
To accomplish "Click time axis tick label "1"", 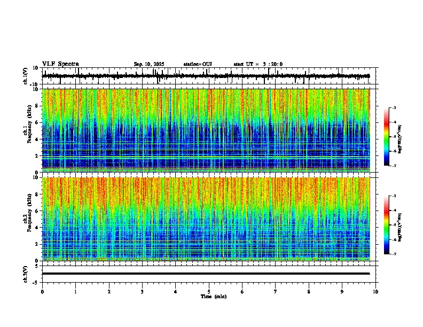I will [76, 292].
